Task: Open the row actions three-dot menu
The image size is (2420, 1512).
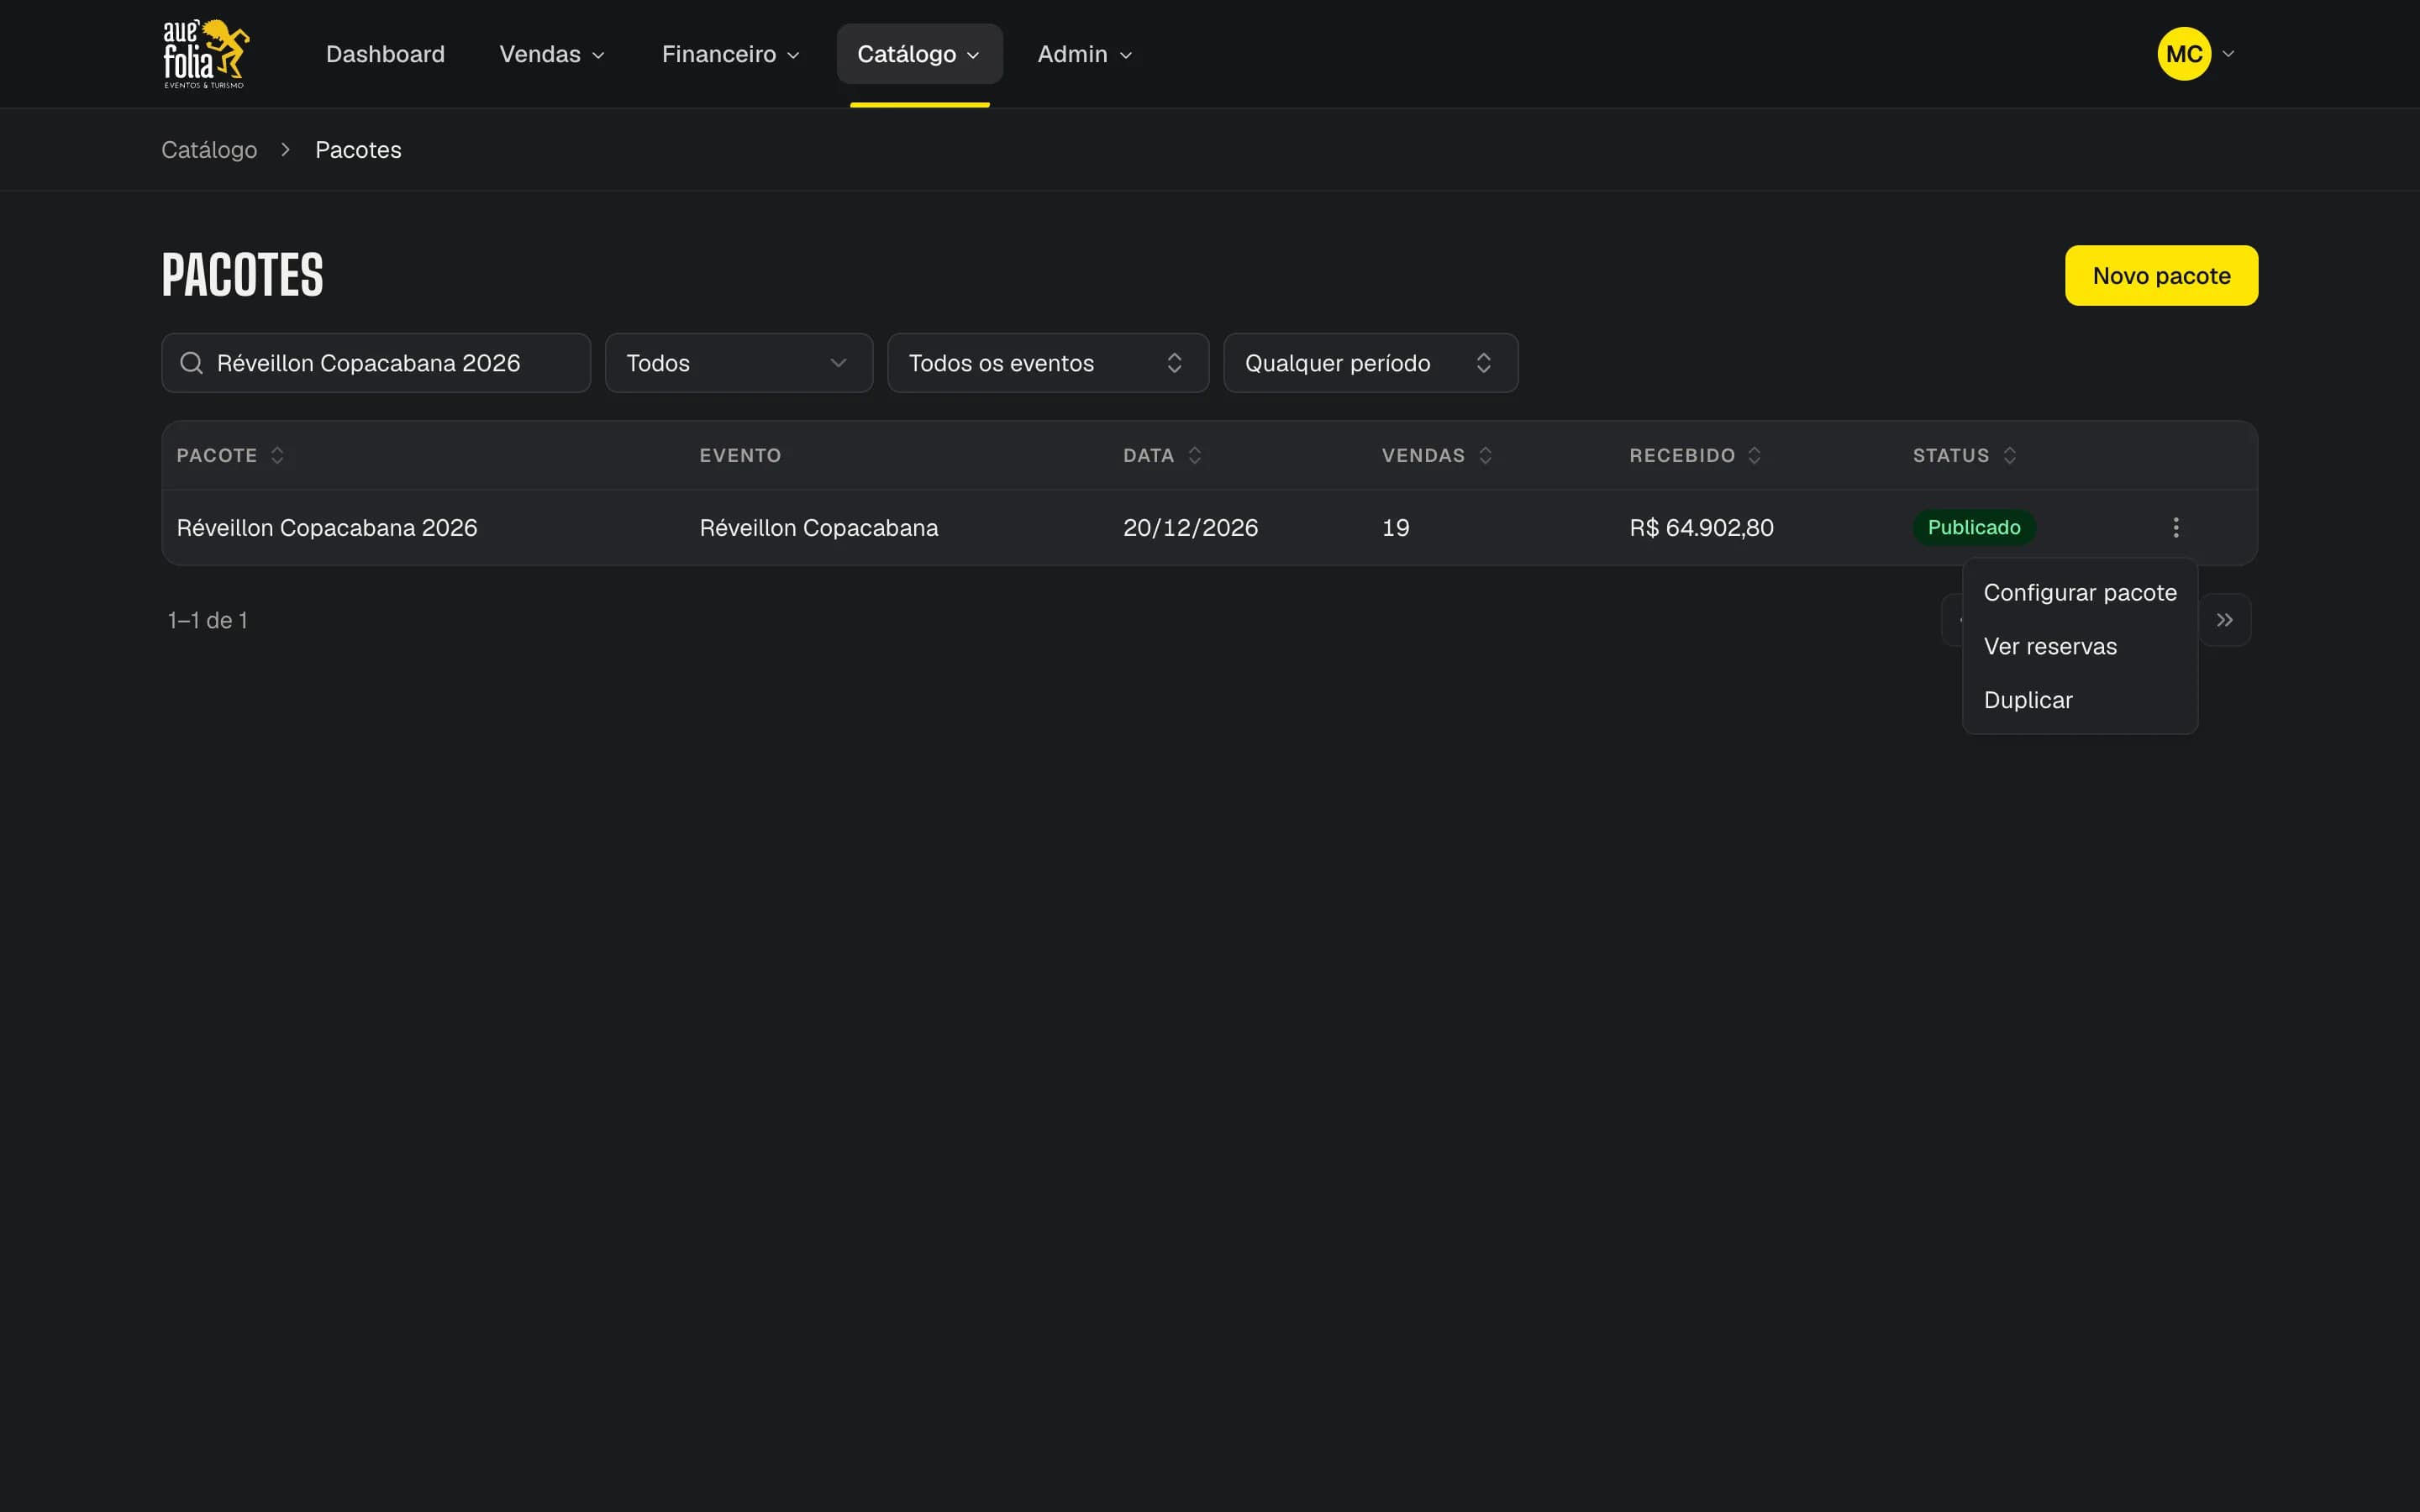Action: click(2175, 527)
